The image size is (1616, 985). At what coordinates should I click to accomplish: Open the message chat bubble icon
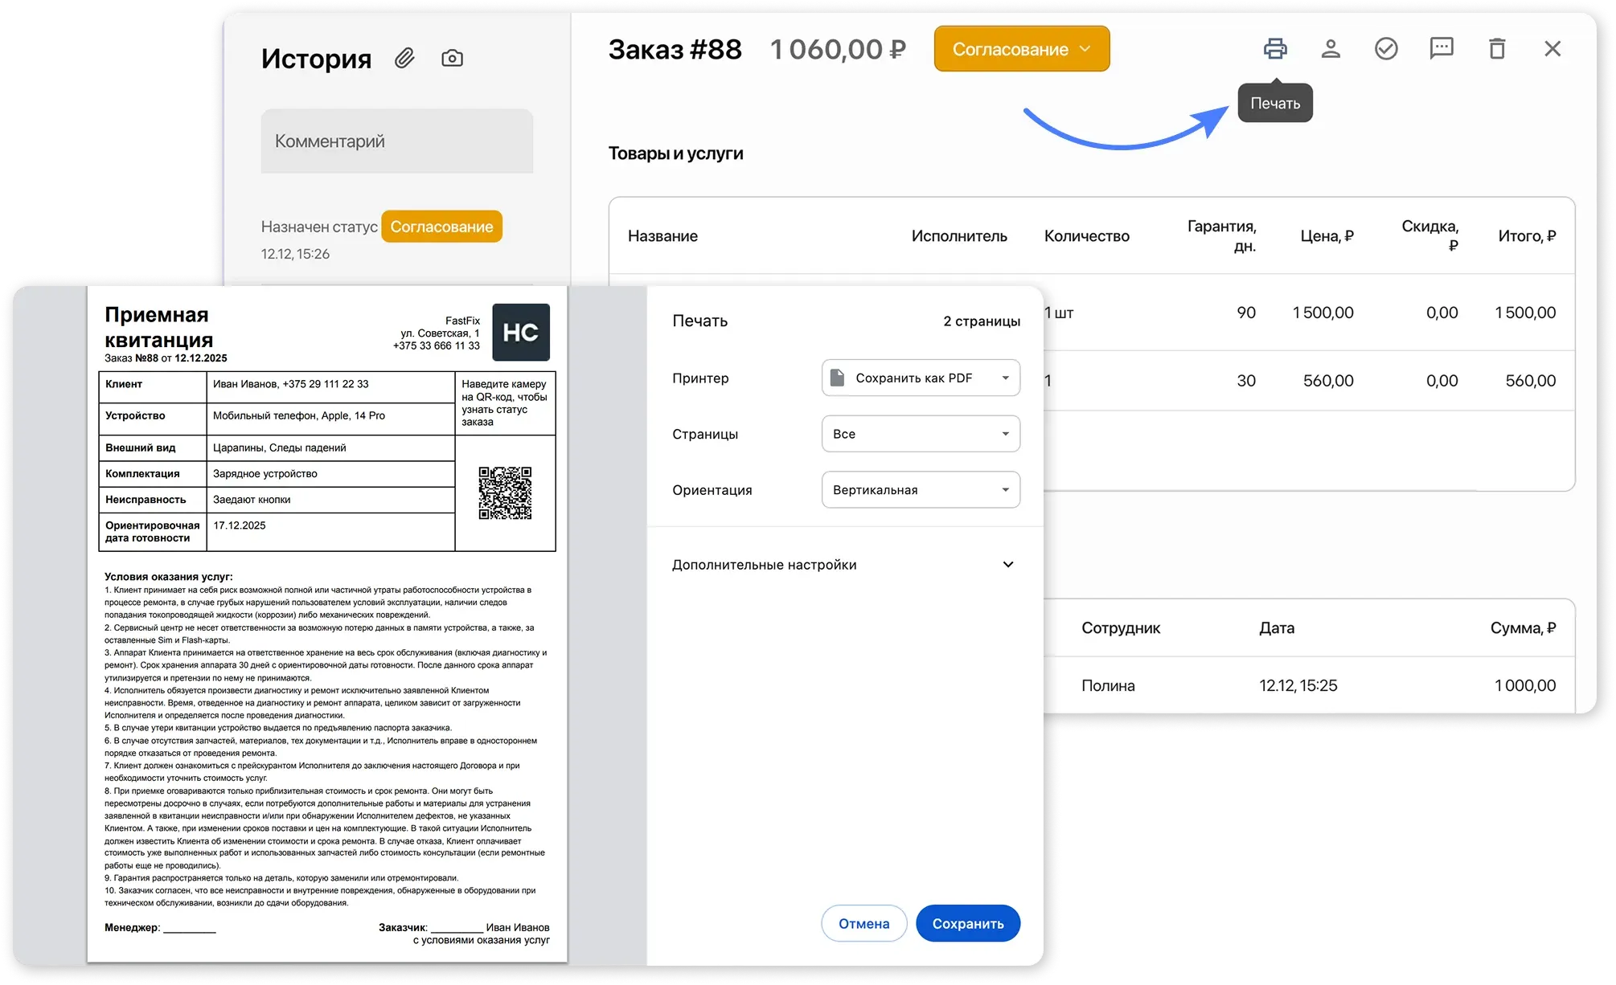pyautogui.click(x=1442, y=49)
